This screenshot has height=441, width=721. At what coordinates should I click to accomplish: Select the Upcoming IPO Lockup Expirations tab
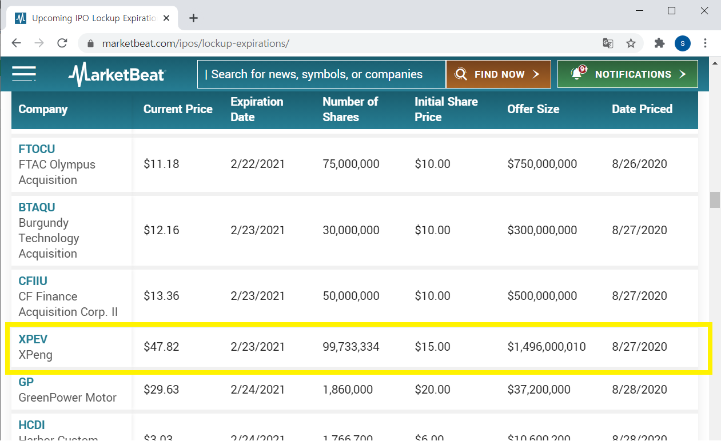(91, 18)
